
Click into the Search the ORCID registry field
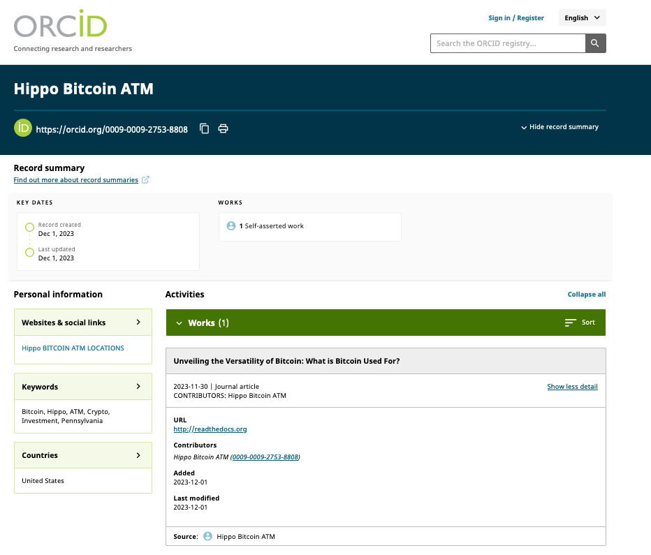point(508,43)
